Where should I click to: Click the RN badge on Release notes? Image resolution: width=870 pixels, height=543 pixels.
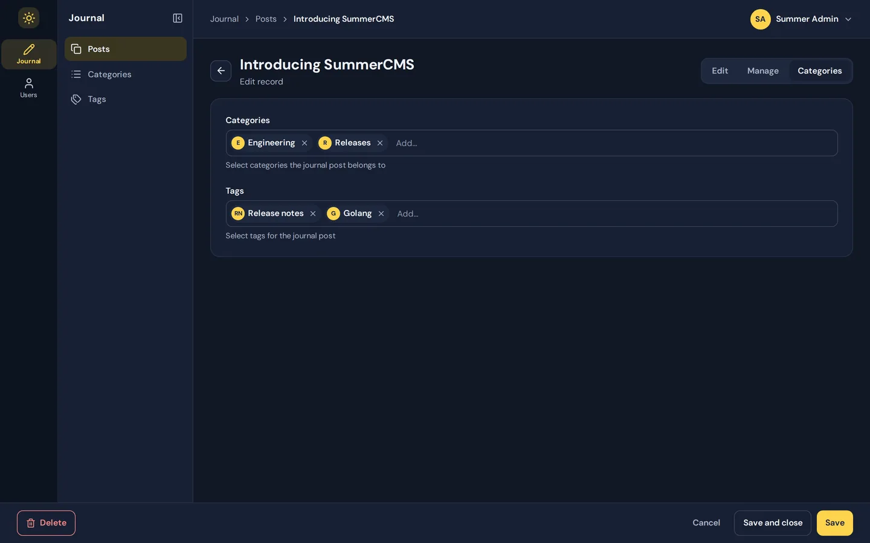pyautogui.click(x=238, y=214)
